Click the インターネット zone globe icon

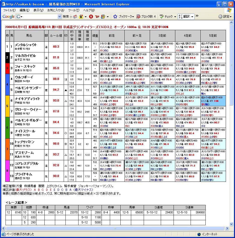(x=199, y=234)
